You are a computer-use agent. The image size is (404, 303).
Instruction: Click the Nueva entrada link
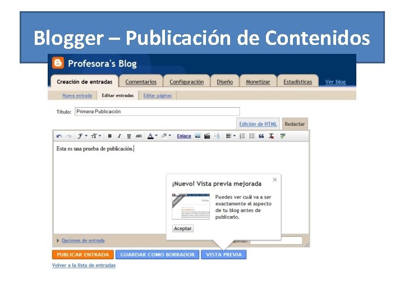point(77,95)
